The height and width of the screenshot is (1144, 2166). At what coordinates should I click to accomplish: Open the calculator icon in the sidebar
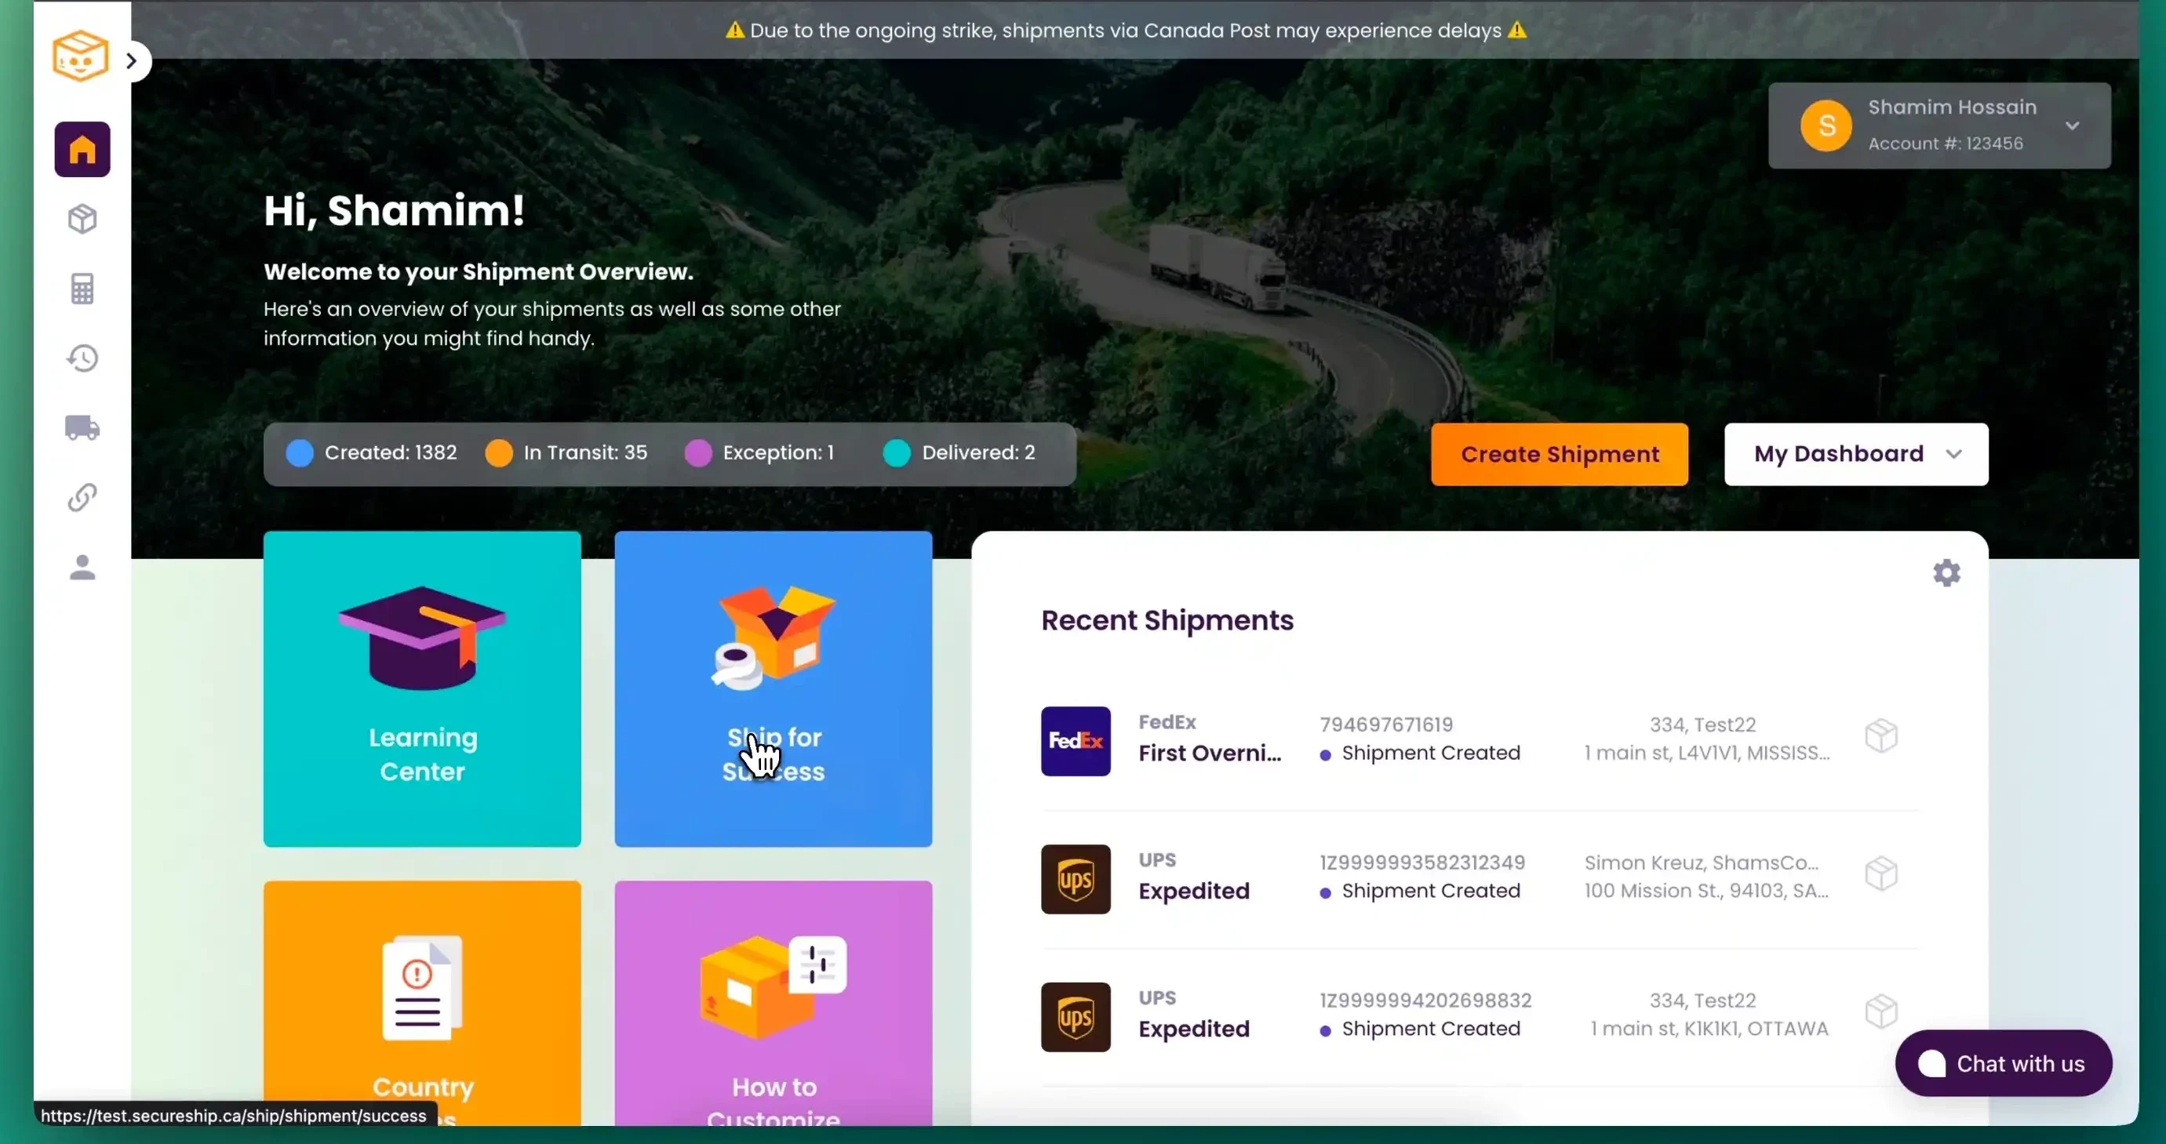click(x=82, y=289)
